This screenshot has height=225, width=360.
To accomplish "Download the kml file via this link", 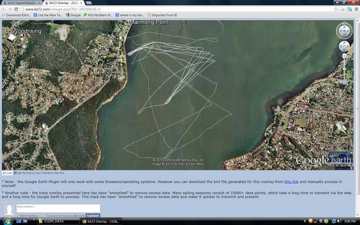I will pos(291,182).
